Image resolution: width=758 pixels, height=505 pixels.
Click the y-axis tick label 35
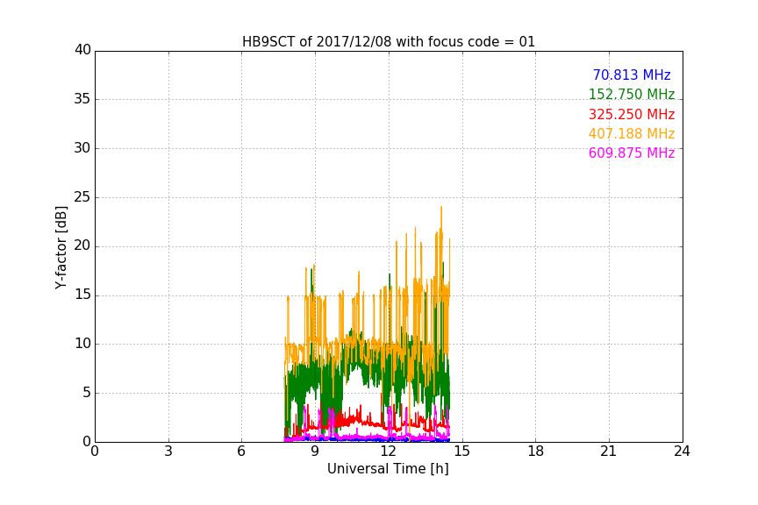click(x=82, y=99)
